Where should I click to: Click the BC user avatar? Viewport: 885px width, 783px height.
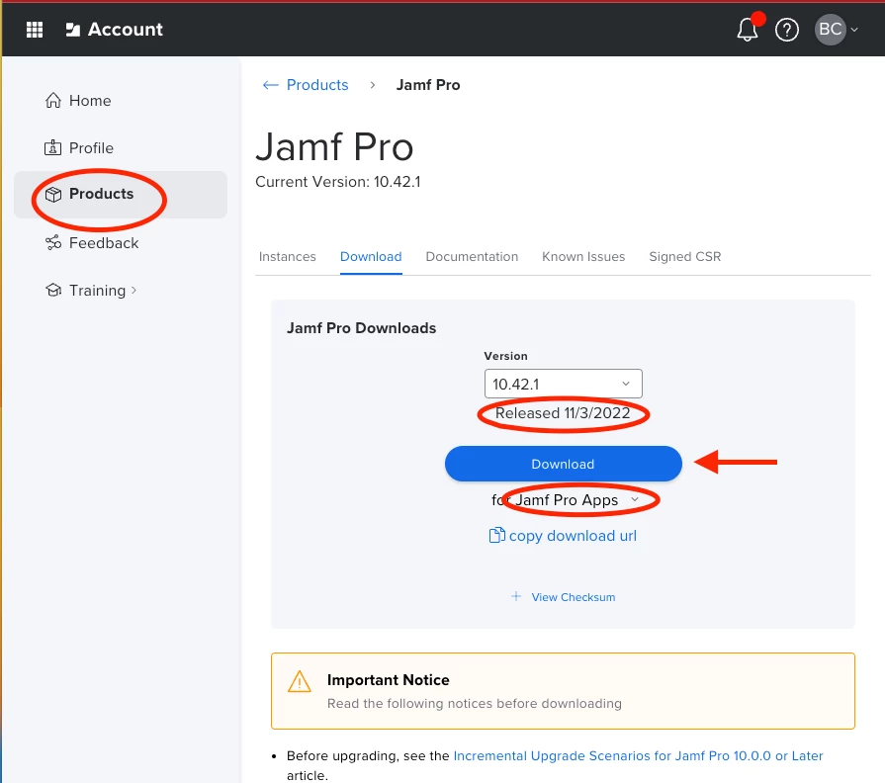click(x=831, y=30)
